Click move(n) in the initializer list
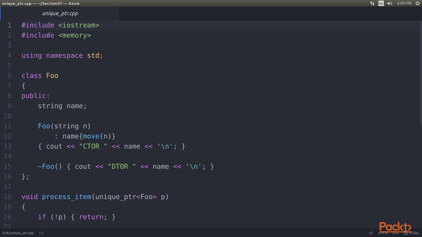Screen dimensions: 422x237 click(97, 136)
